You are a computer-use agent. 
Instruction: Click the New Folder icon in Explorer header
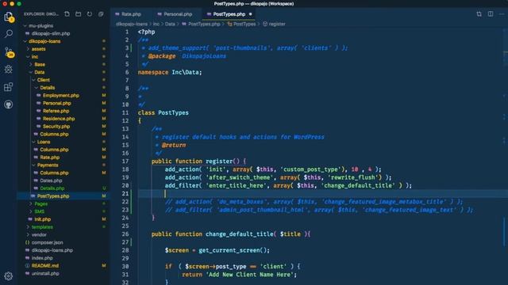tap(79, 14)
